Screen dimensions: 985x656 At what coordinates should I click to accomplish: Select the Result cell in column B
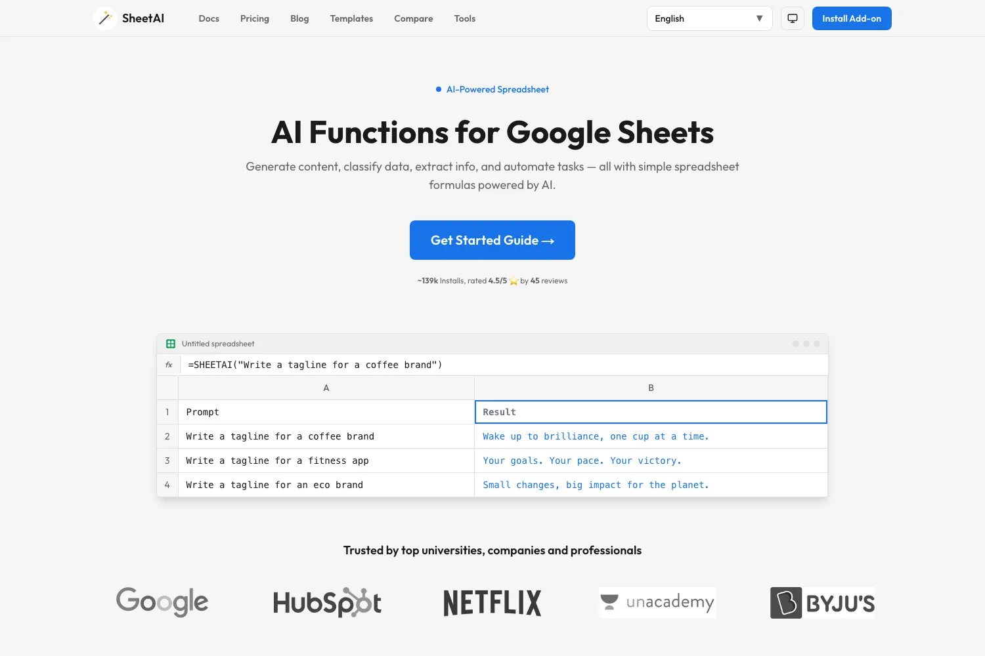[x=651, y=412]
